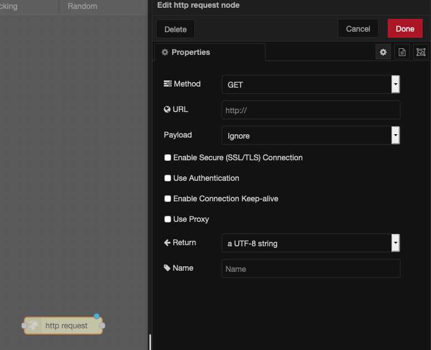Click the http request node's input port
431x350 pixels.
24,326
